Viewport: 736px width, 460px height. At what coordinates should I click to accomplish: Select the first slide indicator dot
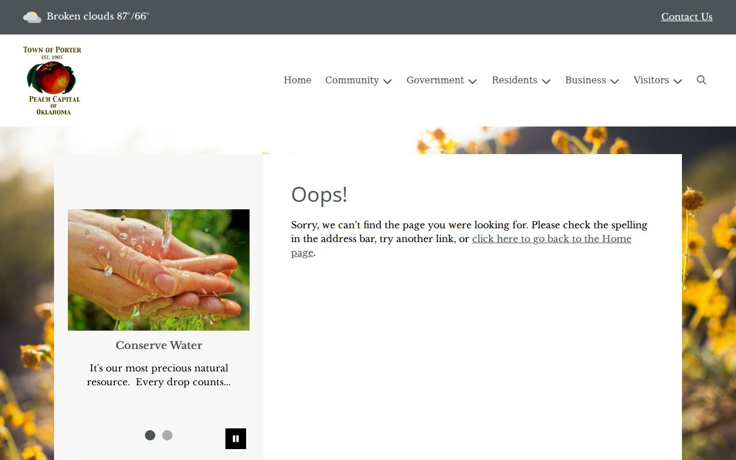tap(150, 435)
